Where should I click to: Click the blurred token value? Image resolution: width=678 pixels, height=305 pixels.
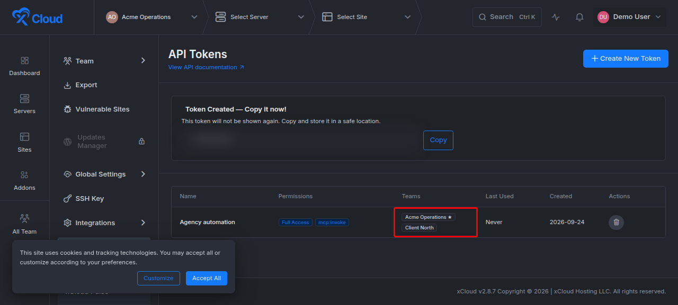(x=299, y=140)
